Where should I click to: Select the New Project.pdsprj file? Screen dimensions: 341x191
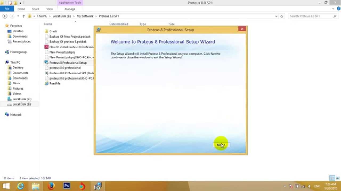(62, 52)
